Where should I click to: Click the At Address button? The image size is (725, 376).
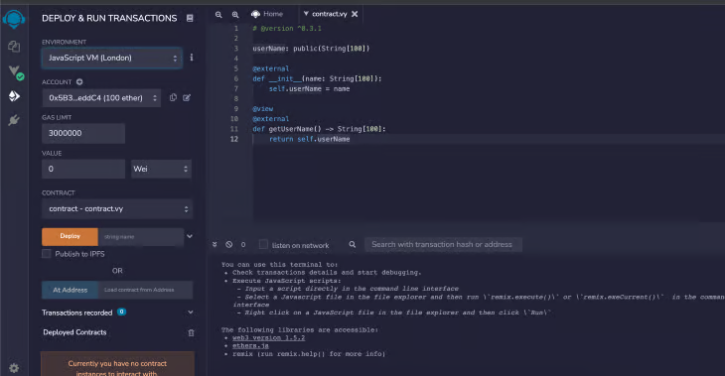[x=70, y=290]
